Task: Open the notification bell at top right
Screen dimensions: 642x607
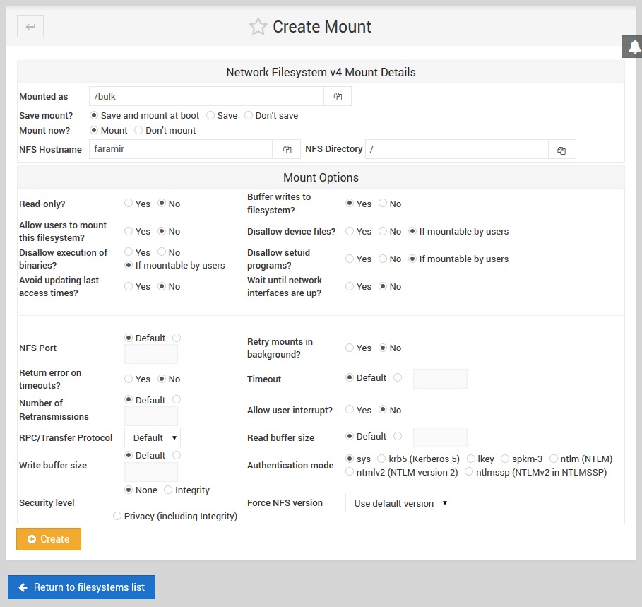Action: (632, 47)
